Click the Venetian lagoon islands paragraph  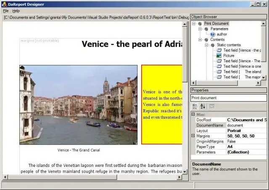(x=101, y=169)
